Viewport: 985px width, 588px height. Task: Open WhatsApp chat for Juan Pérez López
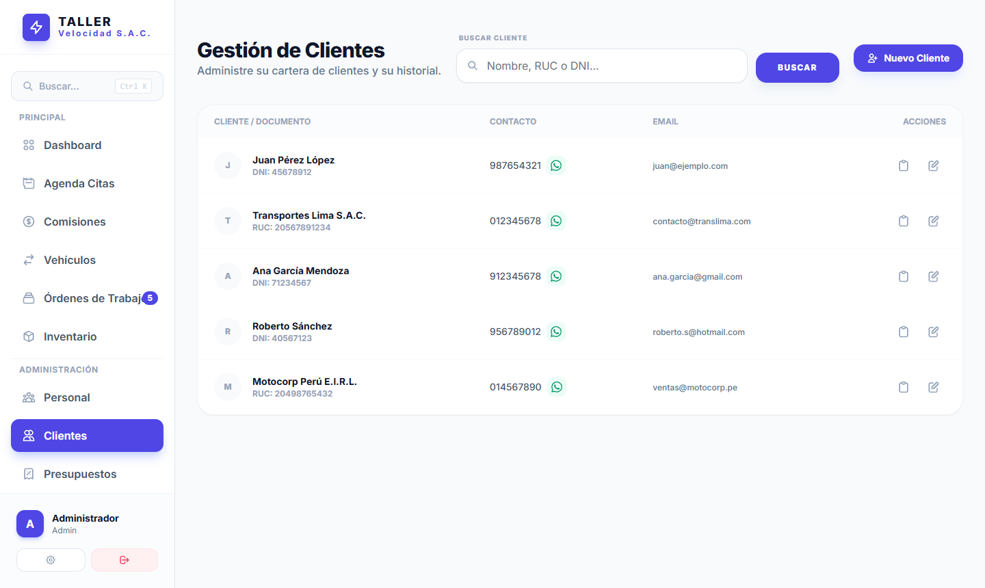click(556, 165)
